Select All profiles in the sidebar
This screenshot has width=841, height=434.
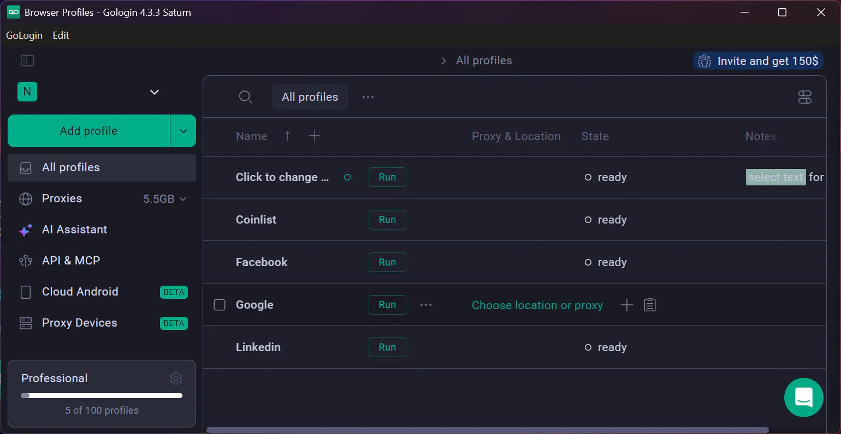(x=102, y=167)
